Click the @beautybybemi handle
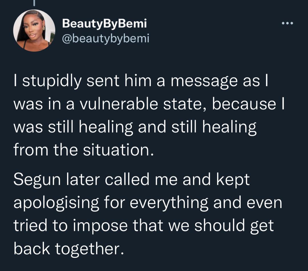 [106, 38]
